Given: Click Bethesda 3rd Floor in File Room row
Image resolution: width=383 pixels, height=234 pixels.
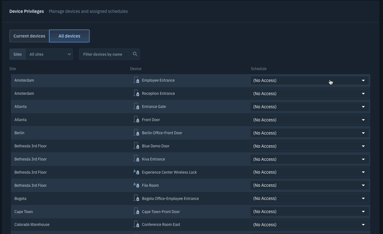Looking at the screenshot, I should tap(30, 186).
